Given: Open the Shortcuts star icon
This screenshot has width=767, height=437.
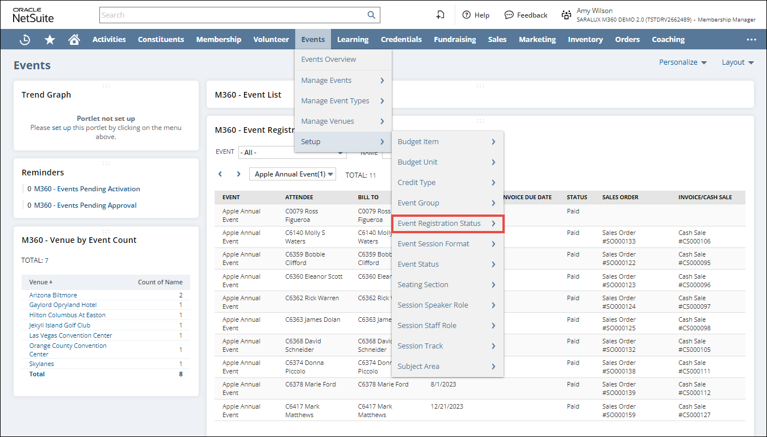Looking at the screenshot, I should (x=50, y=40).
